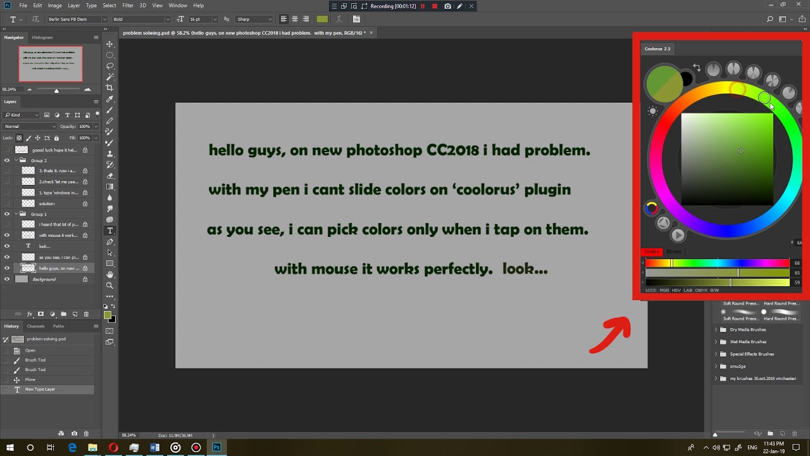The height and width of the screenshot is (456, 810).
Task: Expand the Dry Media Brushes folder
Action: (716, 329)
